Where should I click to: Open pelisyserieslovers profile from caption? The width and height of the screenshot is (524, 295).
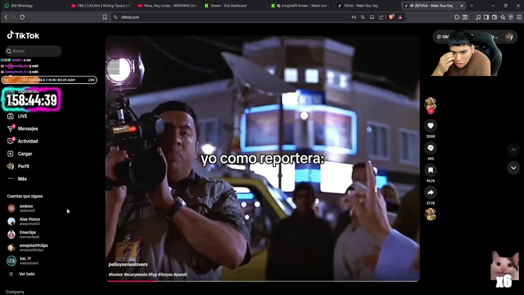(128, 265)
